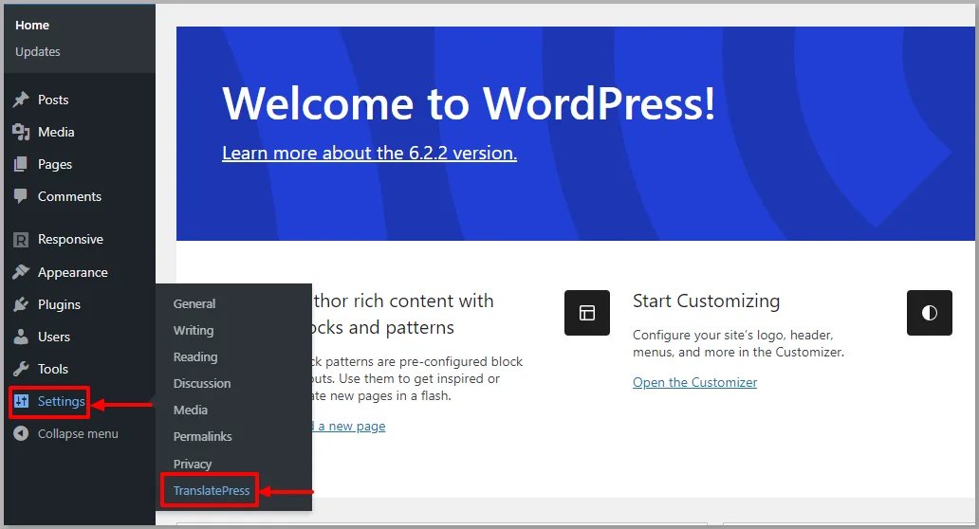
Task: Select Writing in Settings submenu
Action: [194, 331]
